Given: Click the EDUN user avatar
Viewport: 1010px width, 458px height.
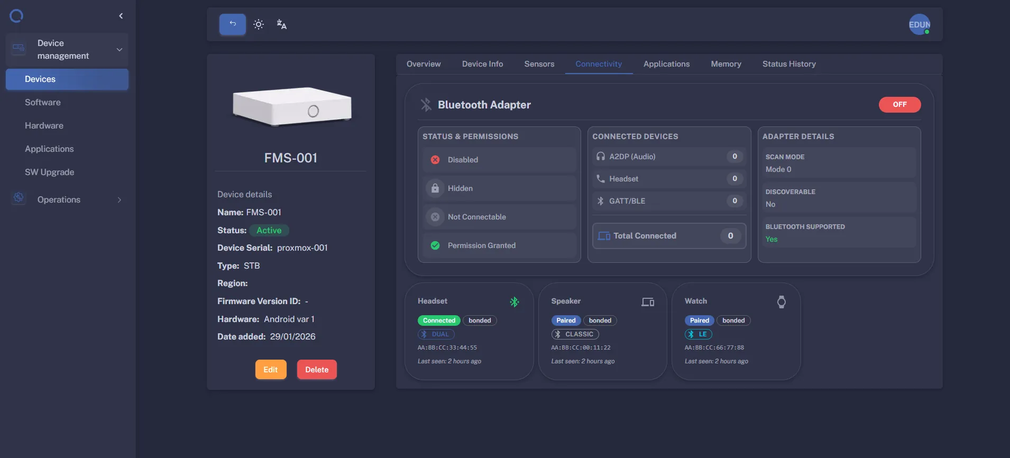Looking at the screenshot, I should 919,24.
